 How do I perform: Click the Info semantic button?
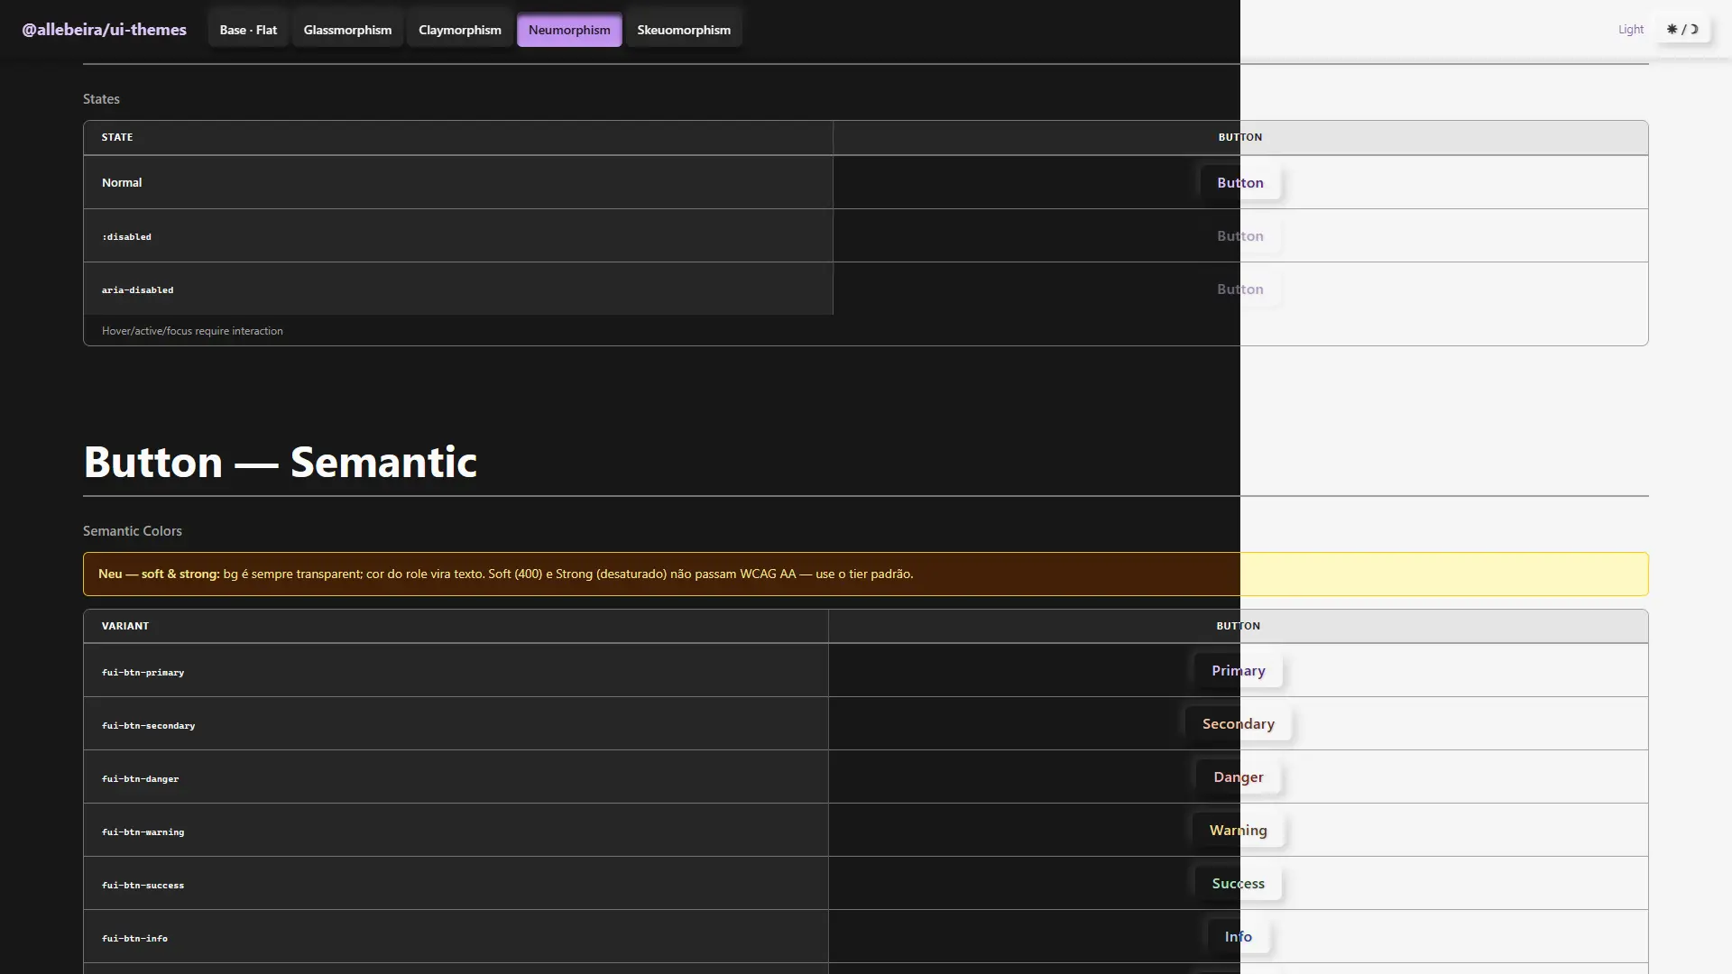pos(1239,936)
